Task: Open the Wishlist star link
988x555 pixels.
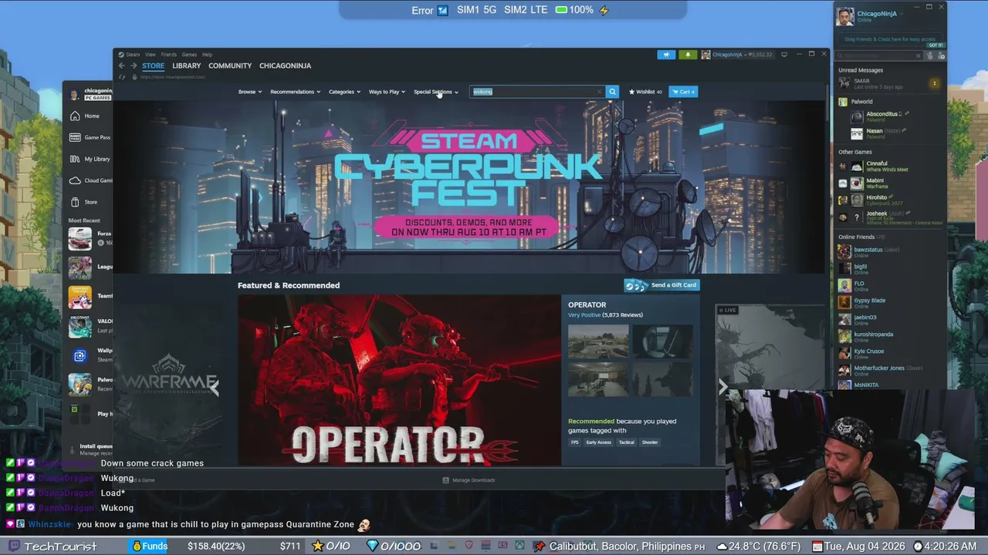Action: [x=645, y=92]
